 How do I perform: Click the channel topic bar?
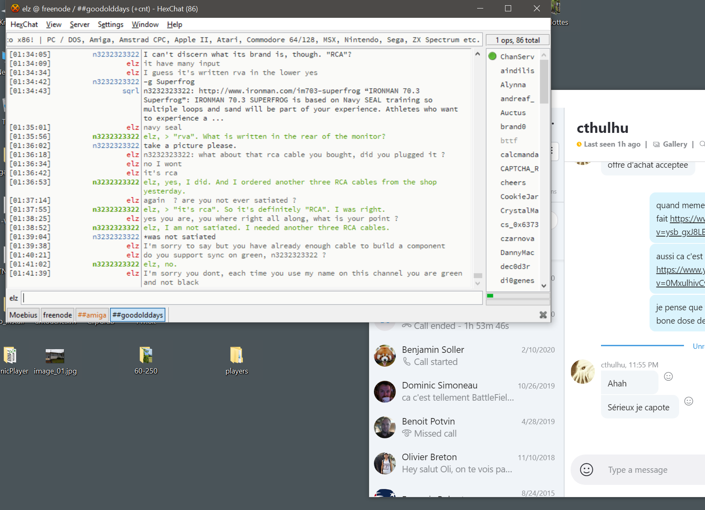pos(244,40)
